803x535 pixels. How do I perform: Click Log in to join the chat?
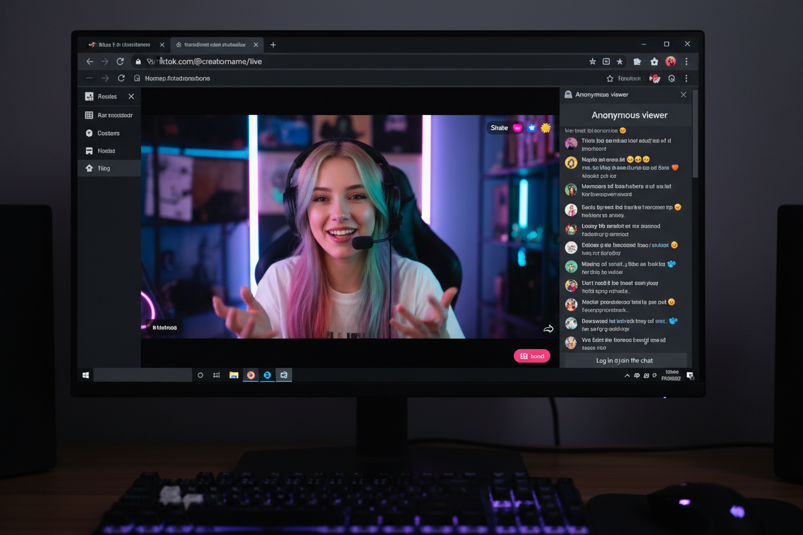pyautogui.click(x=624, y=361)
